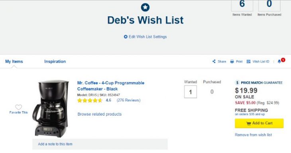
Task: Click Remove from wish list
Action: click(x=253, y=135)
